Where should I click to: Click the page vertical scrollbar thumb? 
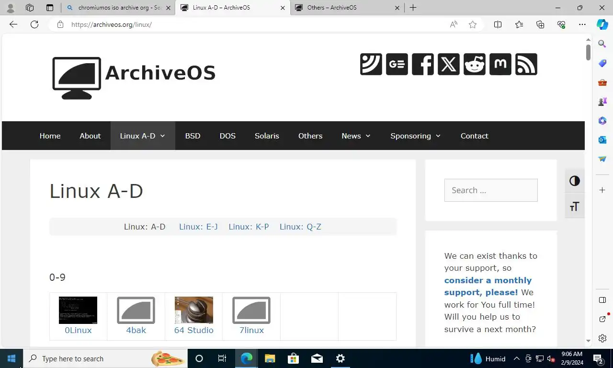[x=589, y=52]
